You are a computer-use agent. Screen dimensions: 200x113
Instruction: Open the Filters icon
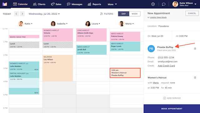pos(102,14)
